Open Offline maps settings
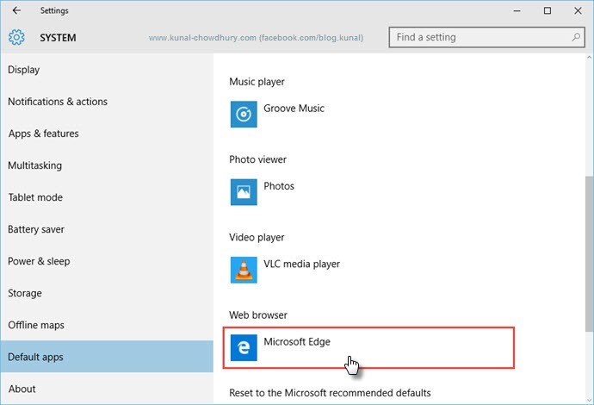594x405 pixels. pos(107,325)
